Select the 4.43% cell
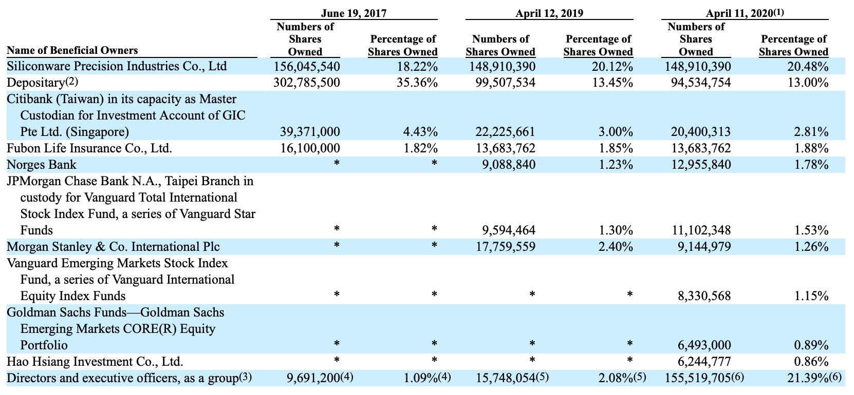 (x=420, y=132)
